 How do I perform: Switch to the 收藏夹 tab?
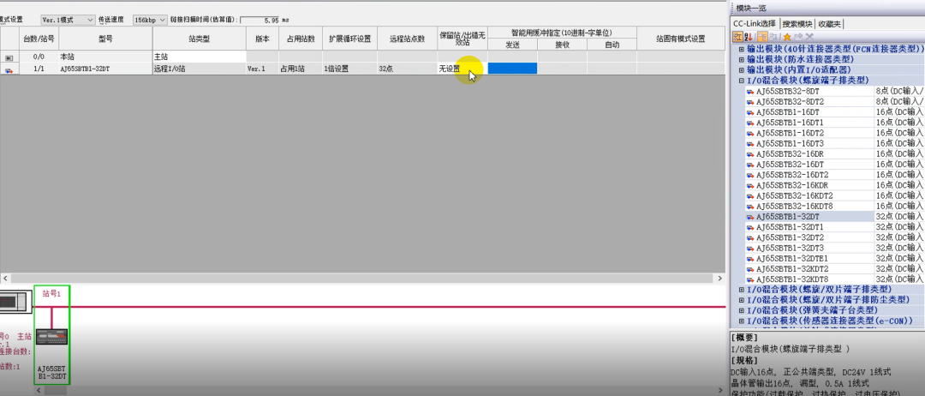829,24
